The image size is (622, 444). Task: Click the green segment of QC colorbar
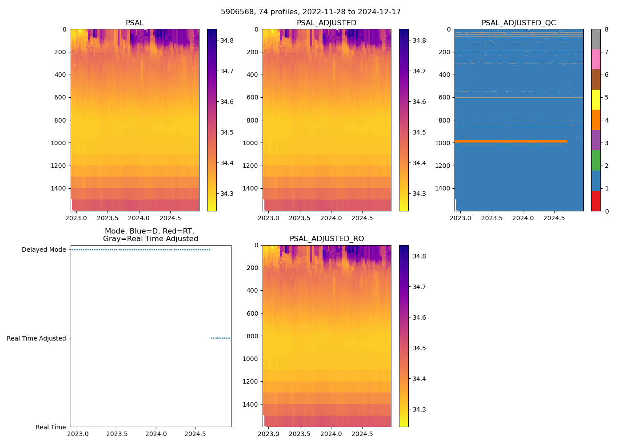[596, 160]
